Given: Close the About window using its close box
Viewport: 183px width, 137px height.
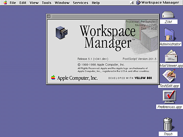Looking at the screenshot, I should [x=49, y=17].
